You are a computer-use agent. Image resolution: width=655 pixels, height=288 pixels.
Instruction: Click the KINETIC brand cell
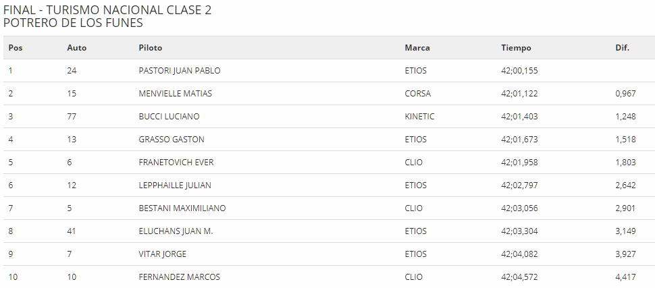419,117
